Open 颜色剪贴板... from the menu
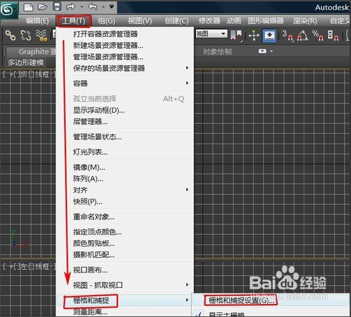Screen dimensions: 351x317 point(125,243)
